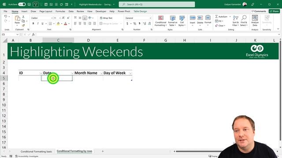
Task: Open Day of Week filter dropdown
Action: pyautogui.click(x=130, y=73)
